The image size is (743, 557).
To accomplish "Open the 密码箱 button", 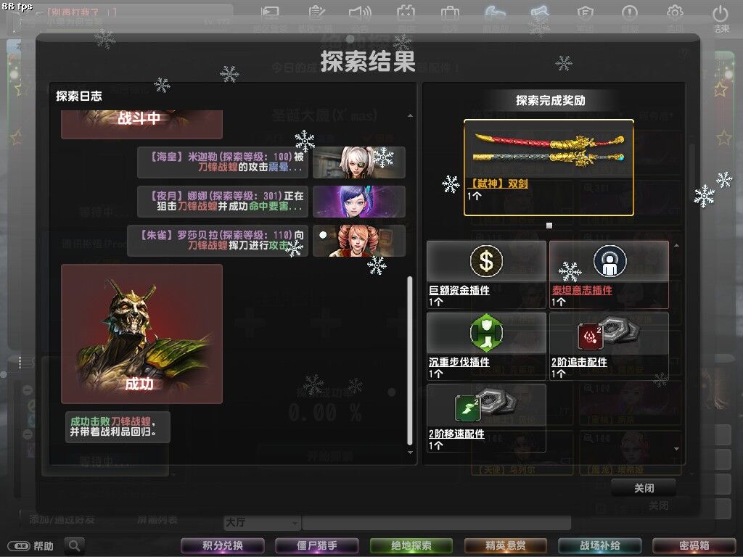I will [x=694, y=545].
